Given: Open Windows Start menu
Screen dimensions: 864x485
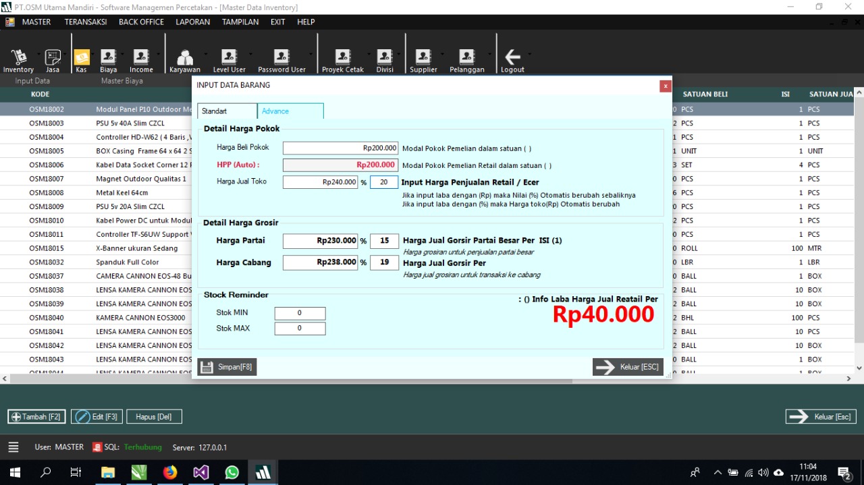Looking at the screenshot, I should [x=15, y=472].
